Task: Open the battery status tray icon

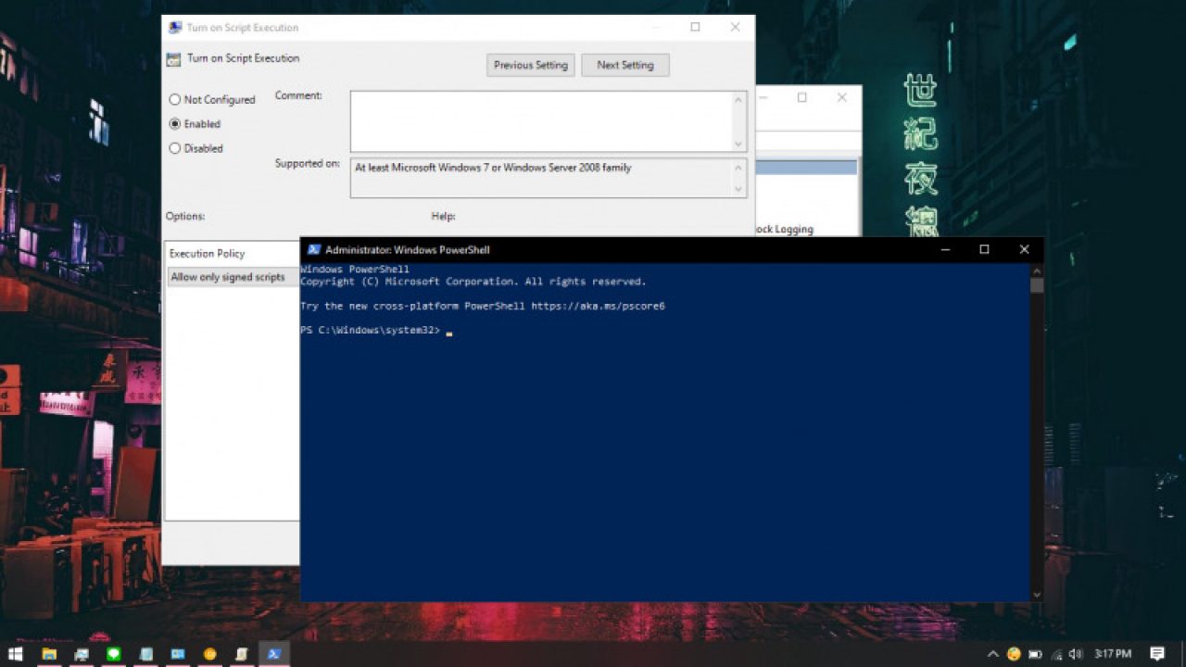Action: [x=1035, y=654]
